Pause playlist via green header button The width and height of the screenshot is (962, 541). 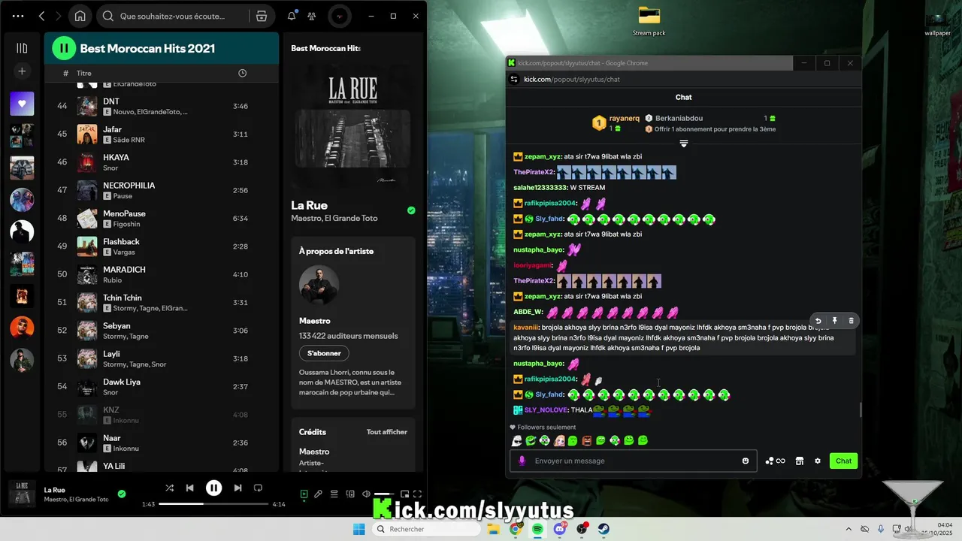pos(64,48)
